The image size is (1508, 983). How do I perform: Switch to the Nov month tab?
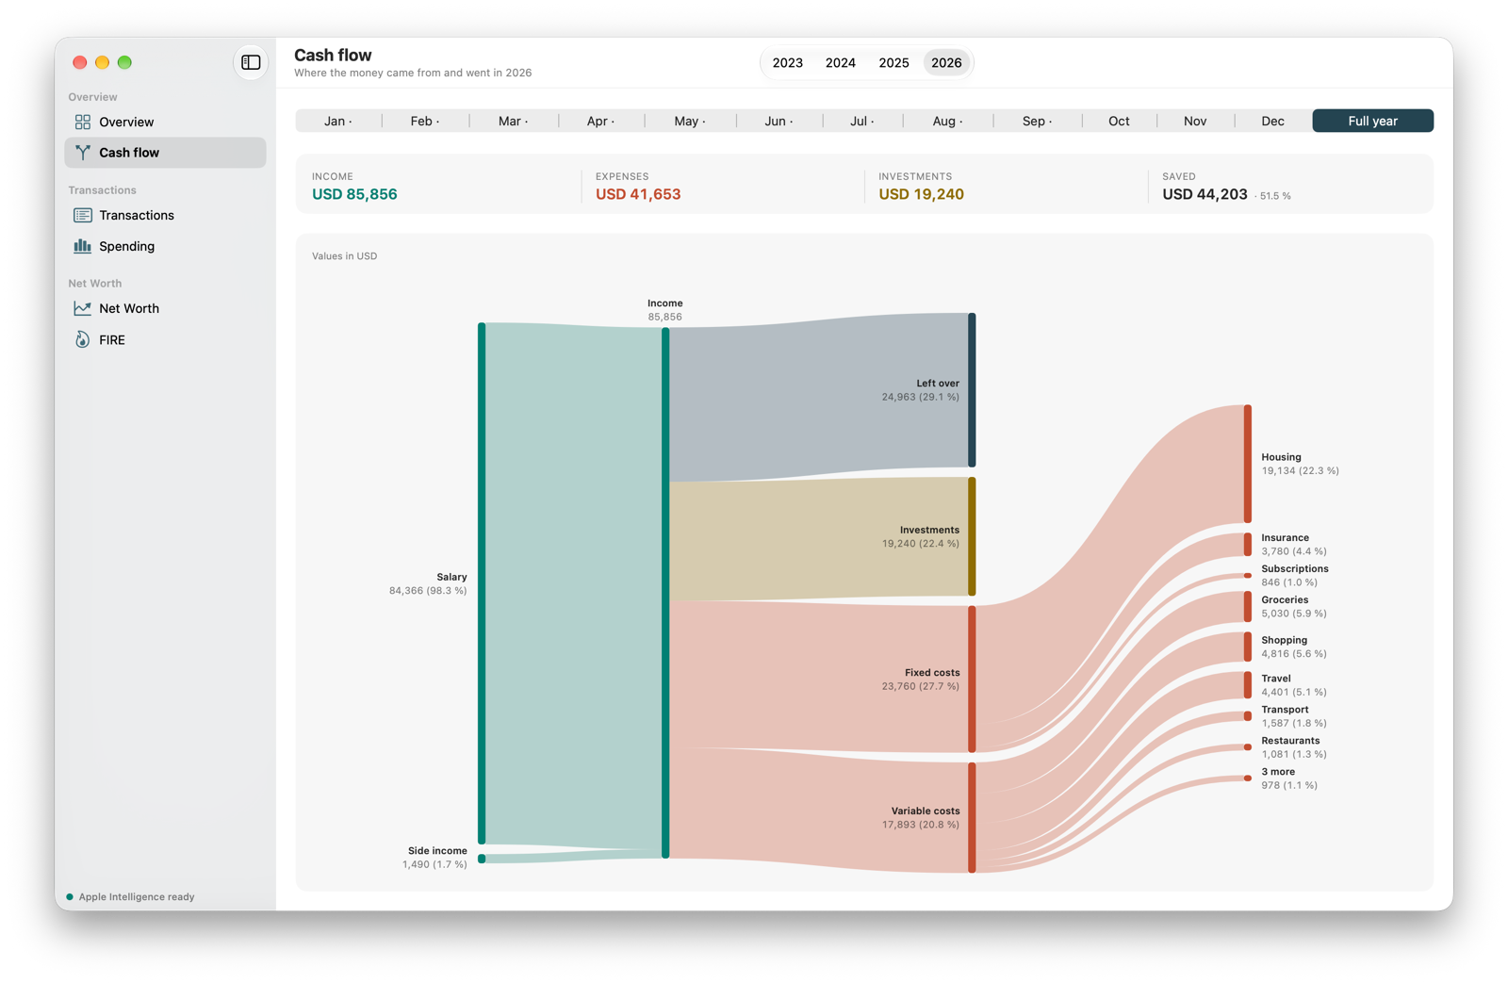pyautogui.click(x=1195, y=121)
